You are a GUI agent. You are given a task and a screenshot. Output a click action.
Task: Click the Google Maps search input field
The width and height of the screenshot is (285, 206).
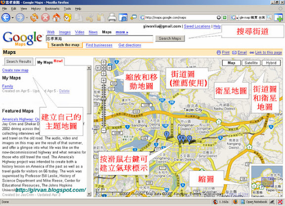pos(99,38)
